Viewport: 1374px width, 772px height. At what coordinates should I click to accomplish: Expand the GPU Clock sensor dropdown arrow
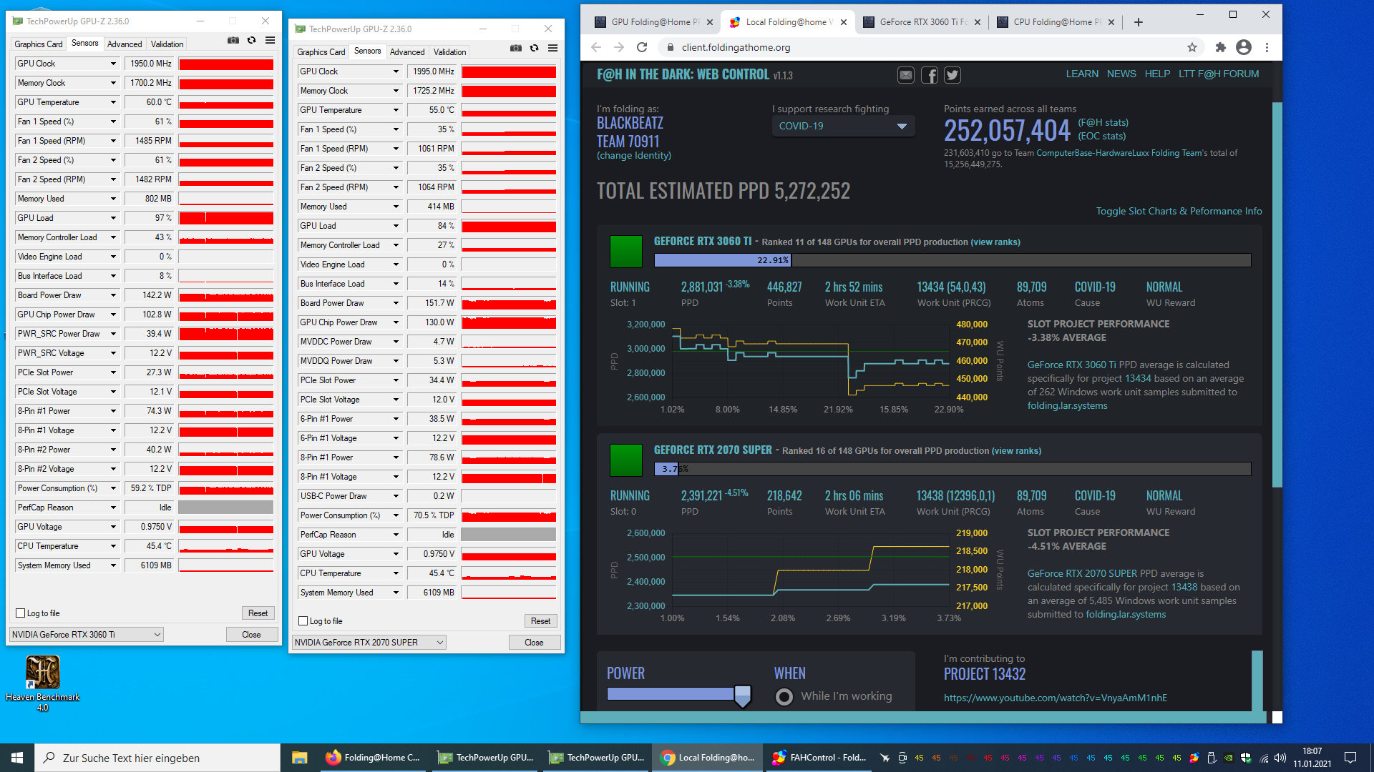click(113, 64)
